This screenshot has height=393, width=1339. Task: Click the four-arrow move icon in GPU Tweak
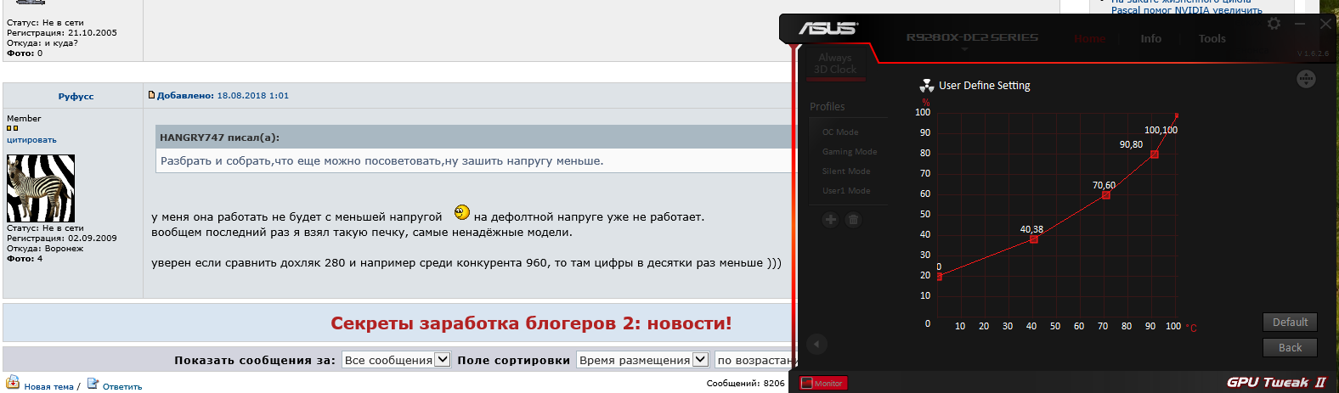[x=1306, y=79]
